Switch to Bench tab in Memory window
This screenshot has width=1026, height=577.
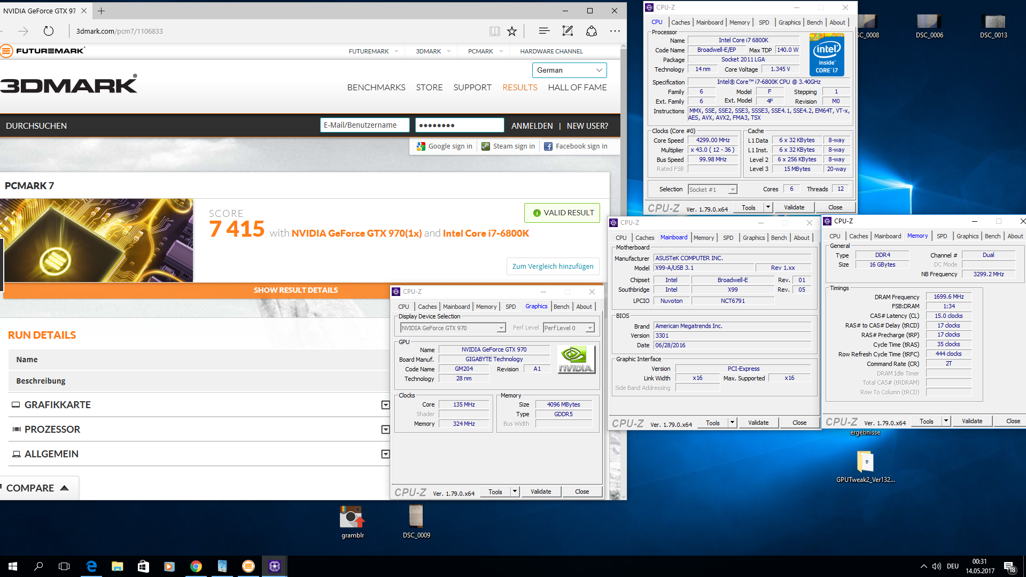pos(992,236)
